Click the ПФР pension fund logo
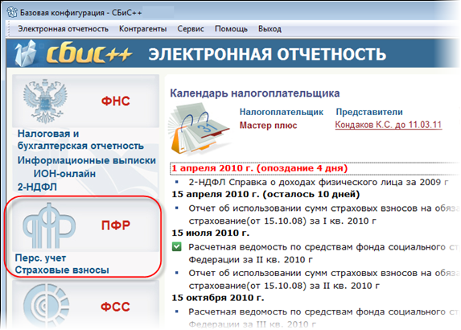 tap(49, 225)
